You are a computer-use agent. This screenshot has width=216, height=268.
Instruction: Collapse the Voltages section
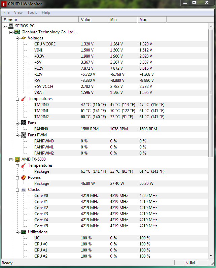coord(17,38)
